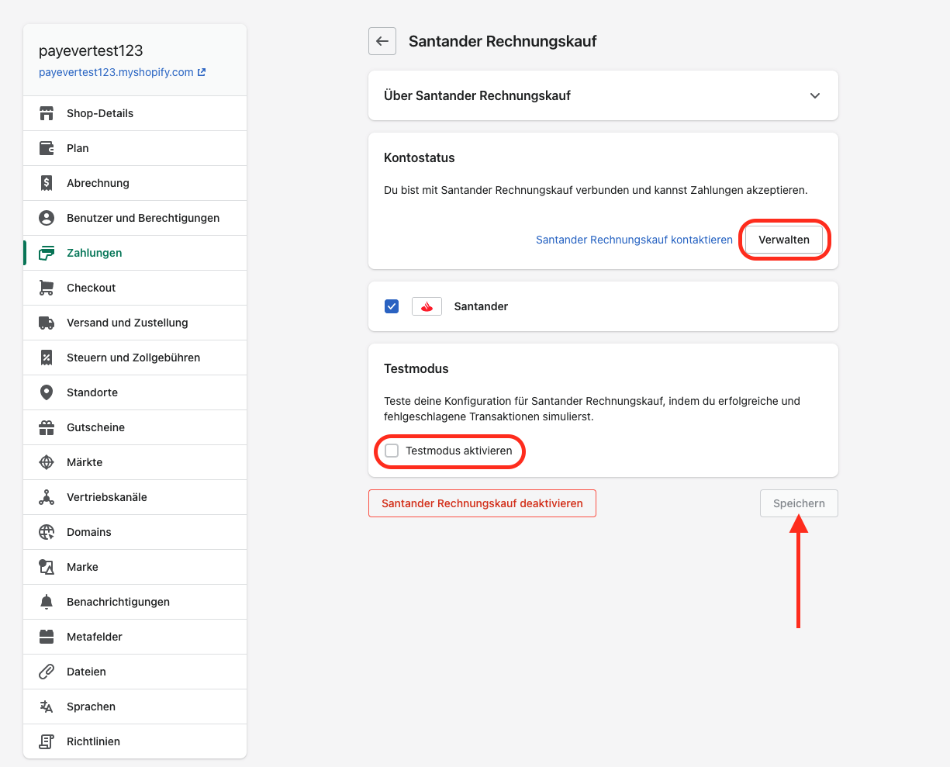Open Domains settings
The width and height of the screenshot is (950, 767).
pos(135,532)
